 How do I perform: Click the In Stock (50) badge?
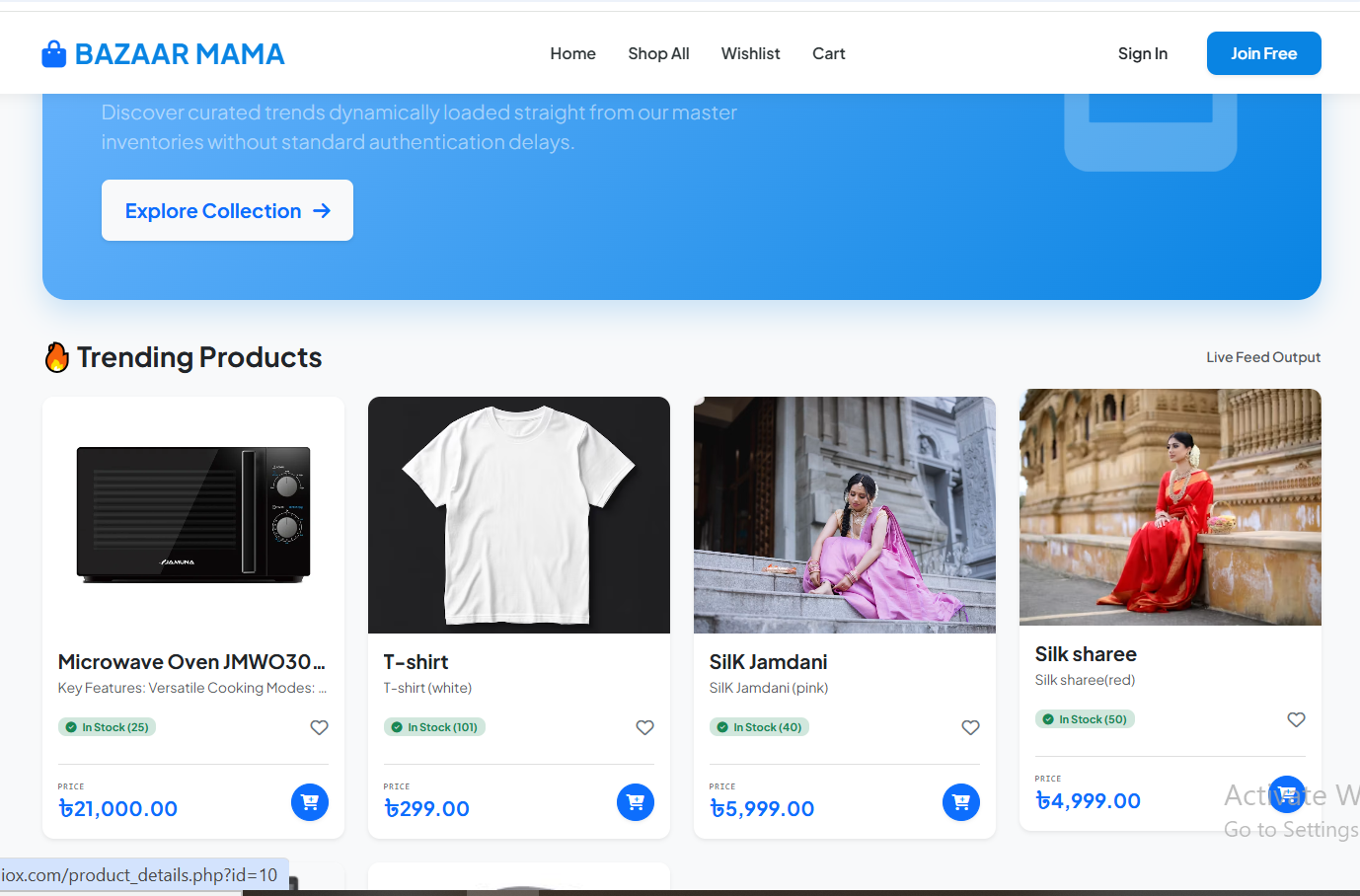1085,719
